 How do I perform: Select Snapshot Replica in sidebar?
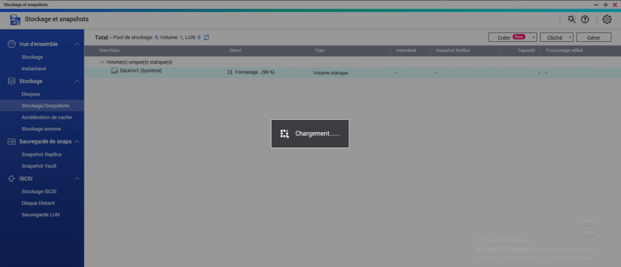click(x=41, y=154)
